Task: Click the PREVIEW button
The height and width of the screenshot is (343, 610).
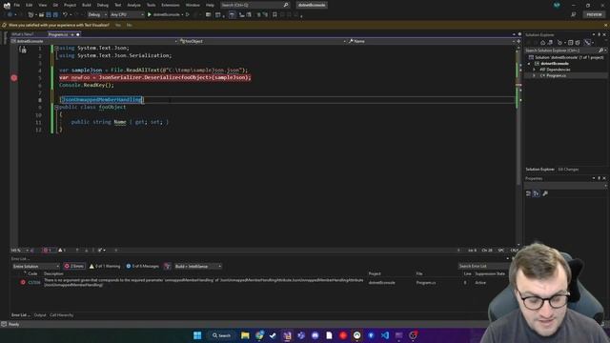Action: [x=594, y=15]
